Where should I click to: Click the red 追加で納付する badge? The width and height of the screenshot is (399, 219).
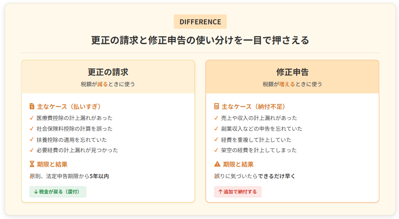[x=237, y=192]
